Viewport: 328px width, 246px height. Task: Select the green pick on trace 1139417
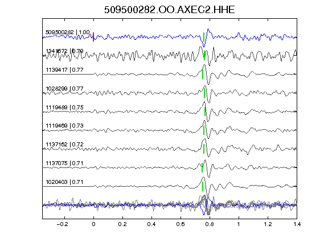(x=203, y=74)
